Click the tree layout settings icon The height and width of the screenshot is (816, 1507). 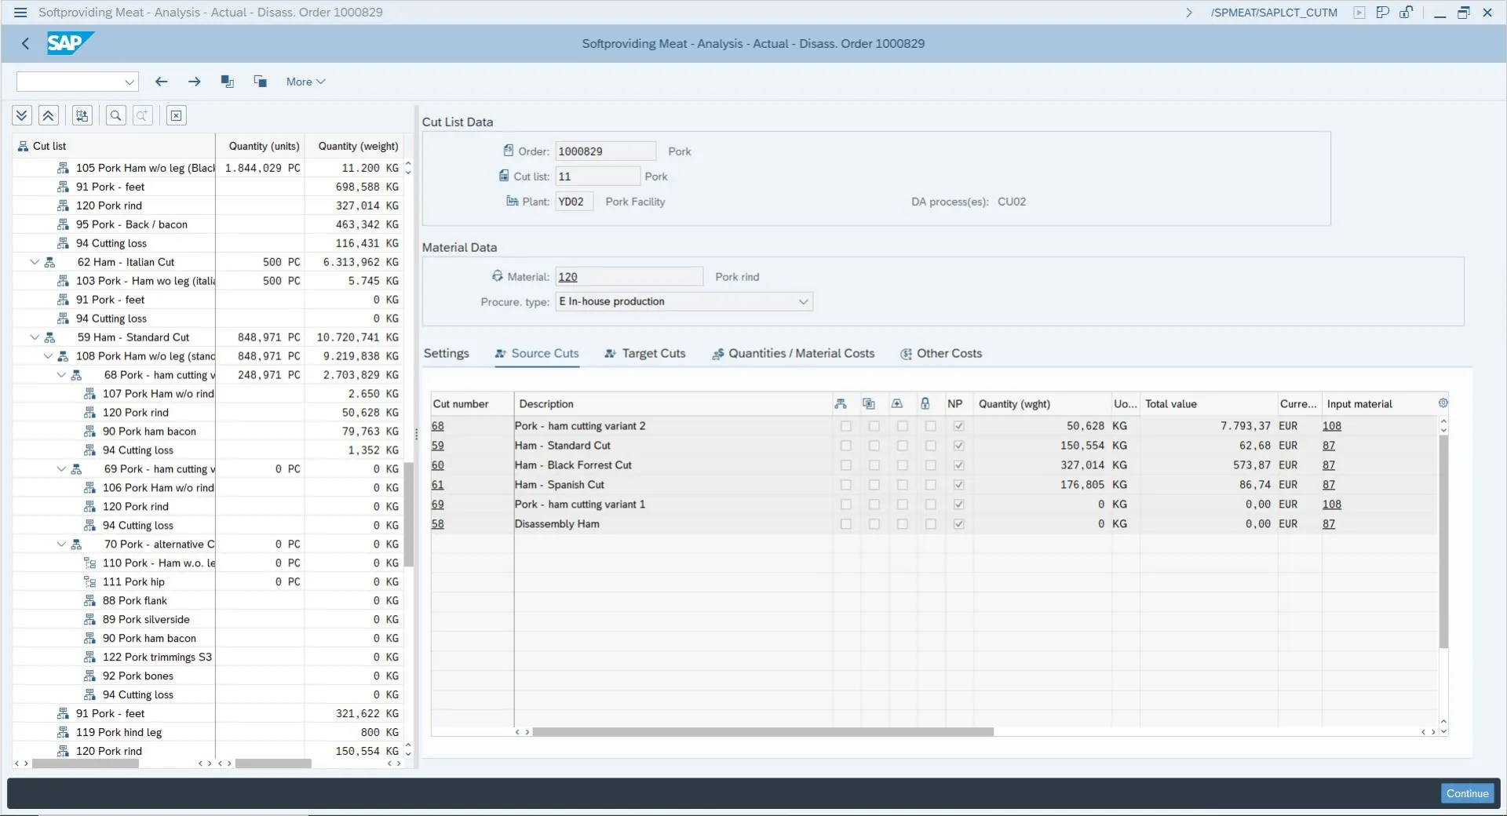pyautogui.click(x=82, y=116)
